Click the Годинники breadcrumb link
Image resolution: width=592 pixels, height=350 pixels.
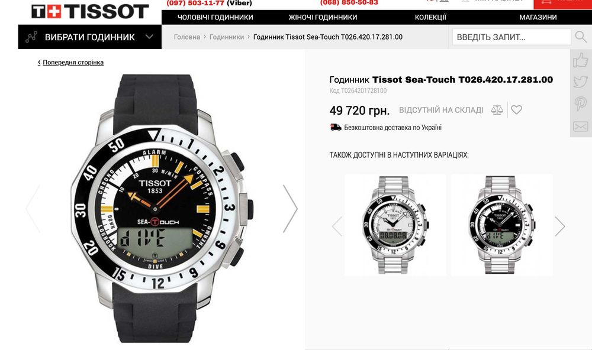tap(227, 37)
